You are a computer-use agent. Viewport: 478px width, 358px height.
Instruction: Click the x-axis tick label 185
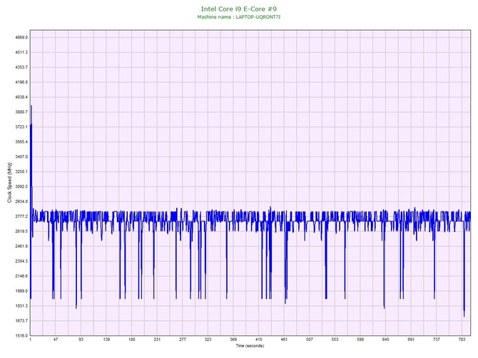click(132, 339)
